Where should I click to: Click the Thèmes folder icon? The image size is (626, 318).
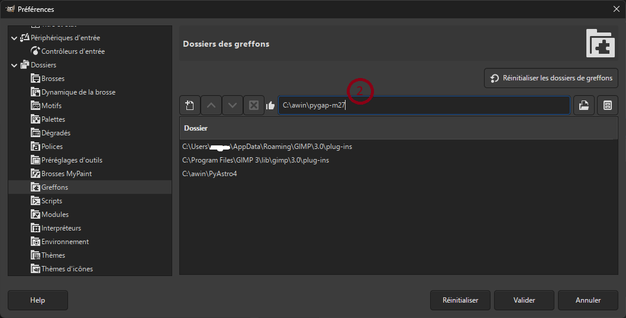click(36, 255)
